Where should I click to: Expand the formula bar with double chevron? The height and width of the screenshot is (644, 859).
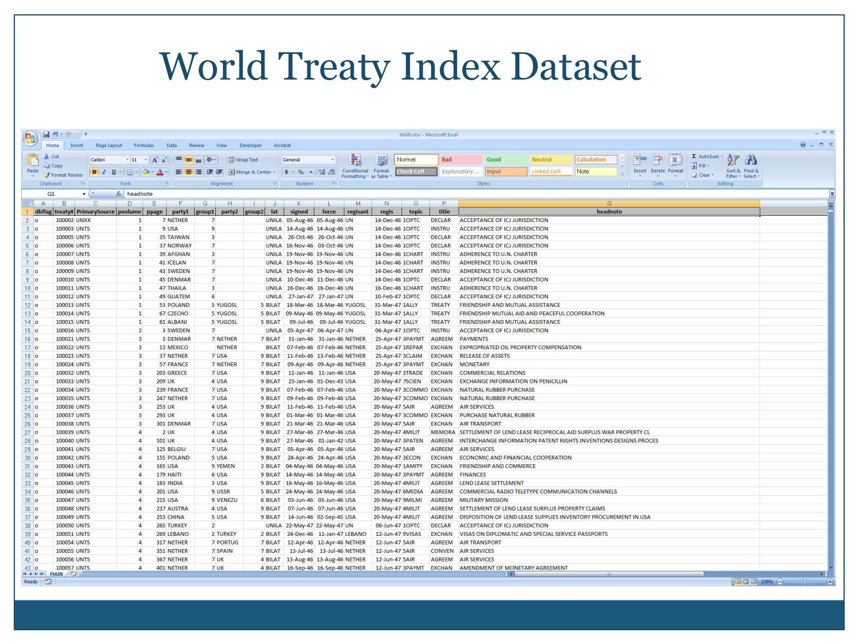tap(832, 194)
